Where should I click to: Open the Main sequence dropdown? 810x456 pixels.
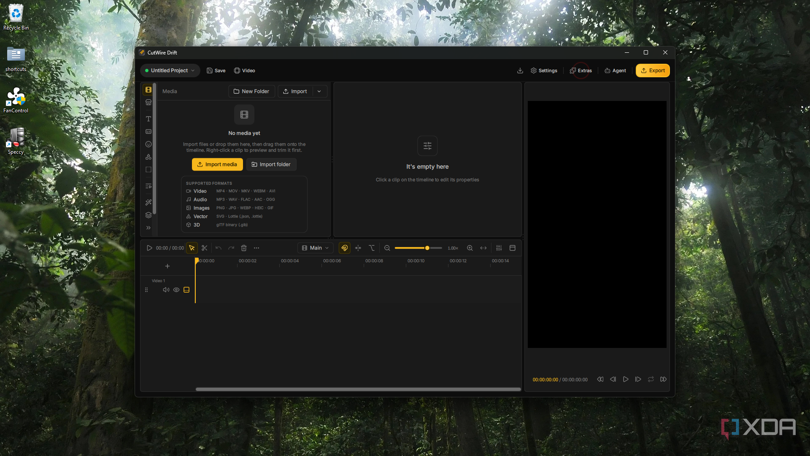coord(316,248)
